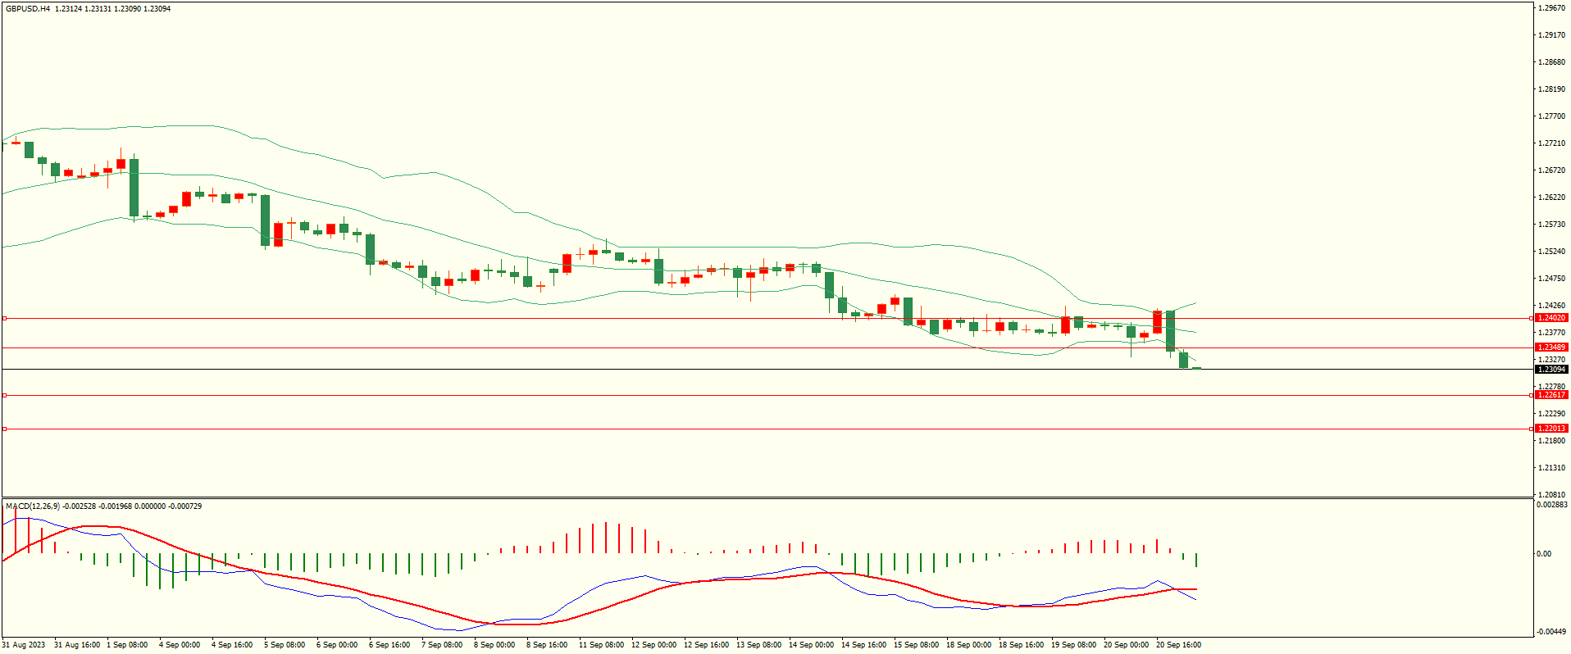Click the 0.00 level on MACD scale
Viewport: 1571px width, 654px height.
click(x=1543, y=554)
